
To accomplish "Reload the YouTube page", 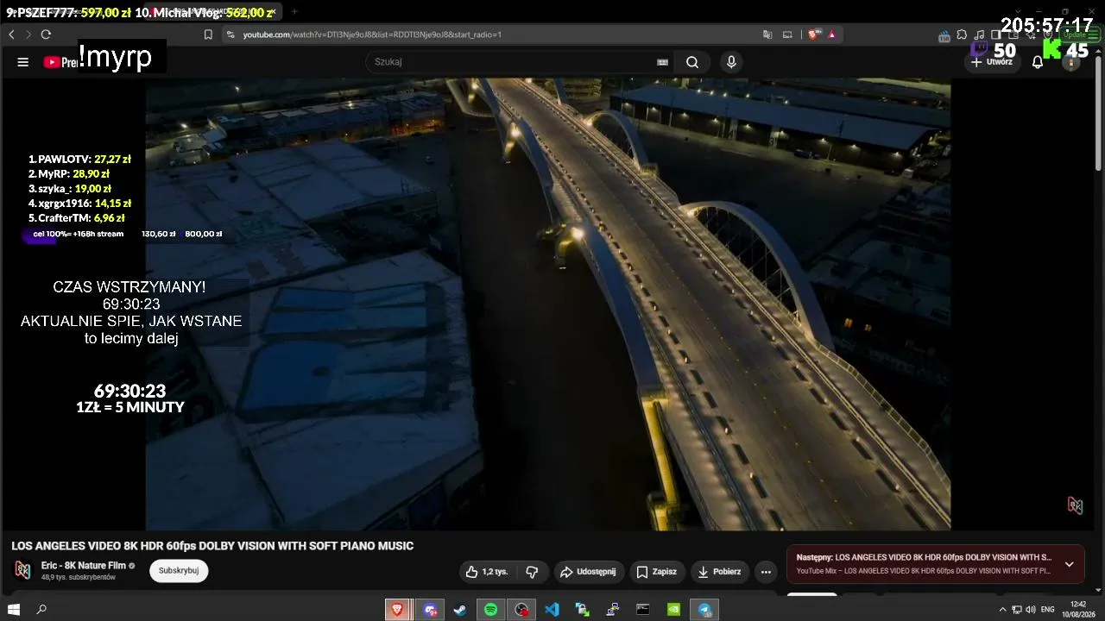I will 46,34.
